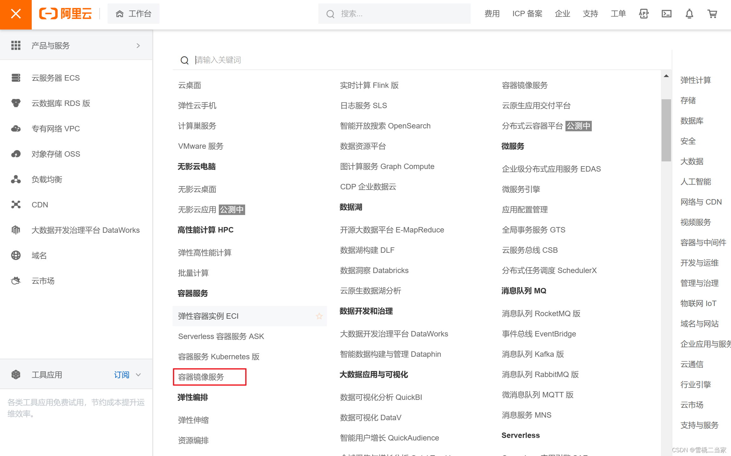Click the API debugging icon in the top bar
The width and height of the screenshot is (731, 456).
click(643, 14)
